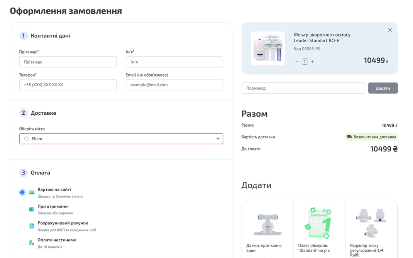Open the reverse osmosis filter product thumbnail
This screenshot has width=413, height=258.
pos(268,49)
